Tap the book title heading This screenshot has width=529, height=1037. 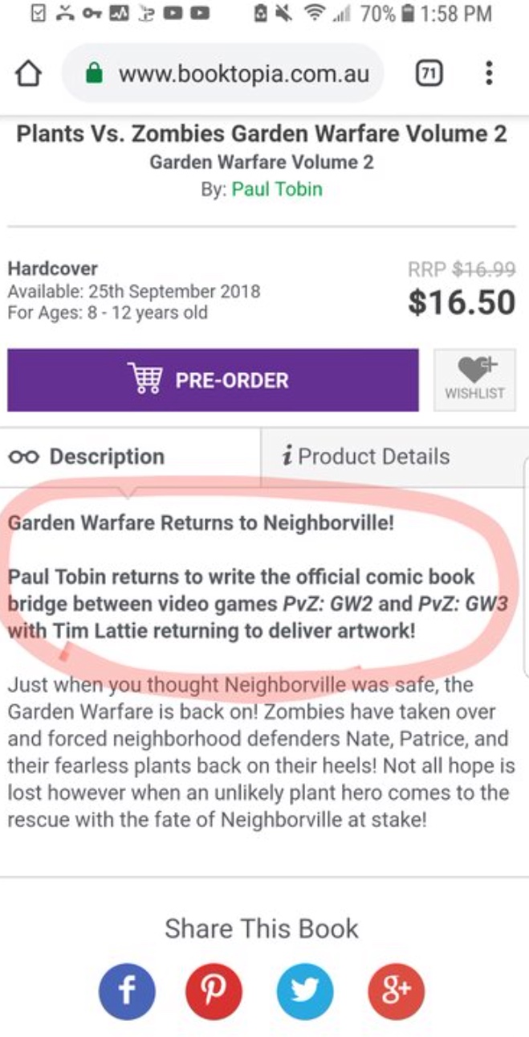pyautogui.click(x=262, y=133)
